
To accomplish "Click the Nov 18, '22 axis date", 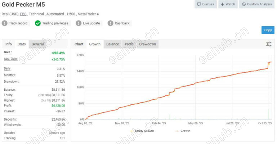I will point(122,123).
